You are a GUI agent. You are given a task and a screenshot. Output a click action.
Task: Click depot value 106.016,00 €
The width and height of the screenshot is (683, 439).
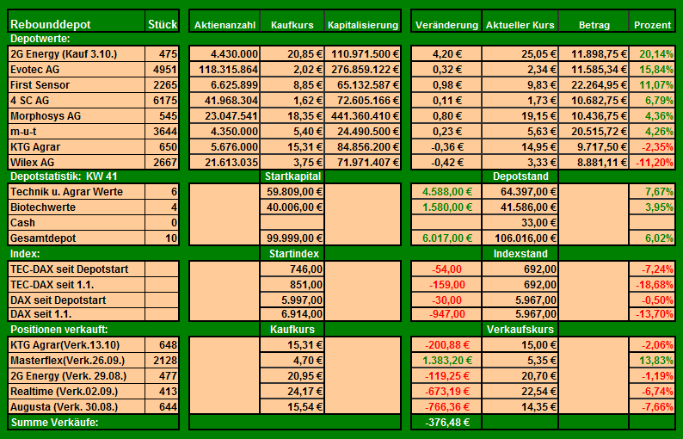pyautogui.click(x=520, y=238)
